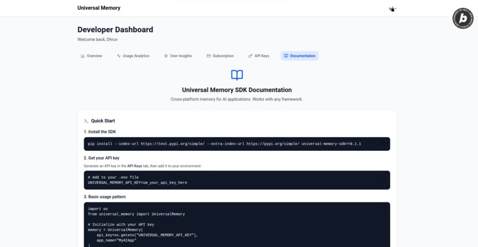This screenshot has height=247, width=478.
Task: Click the 'Welcome back, Dhruv' text
Action: point(97,39)
